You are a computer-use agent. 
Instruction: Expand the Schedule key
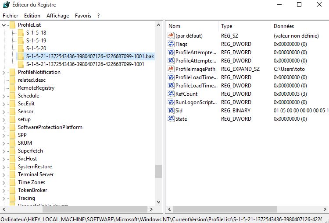click(4, 96)
